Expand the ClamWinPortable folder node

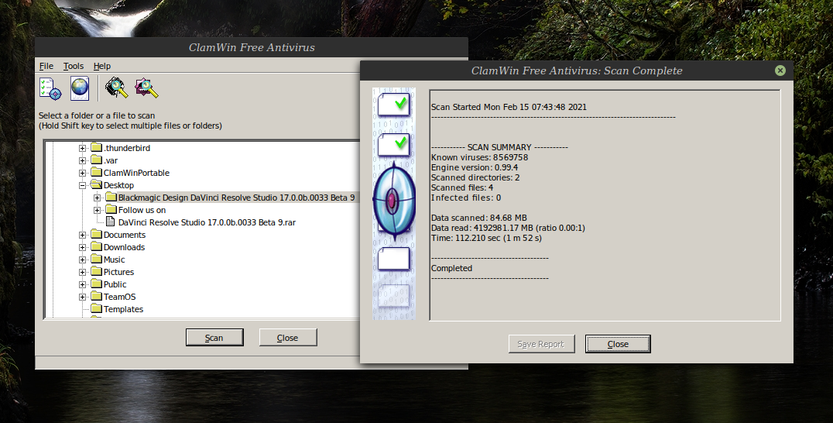82,173
